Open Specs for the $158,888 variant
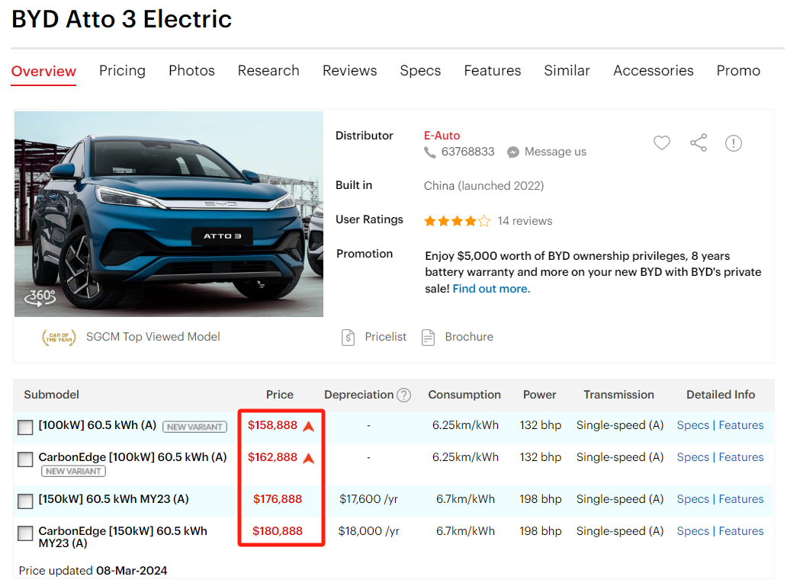 point(692,425)
